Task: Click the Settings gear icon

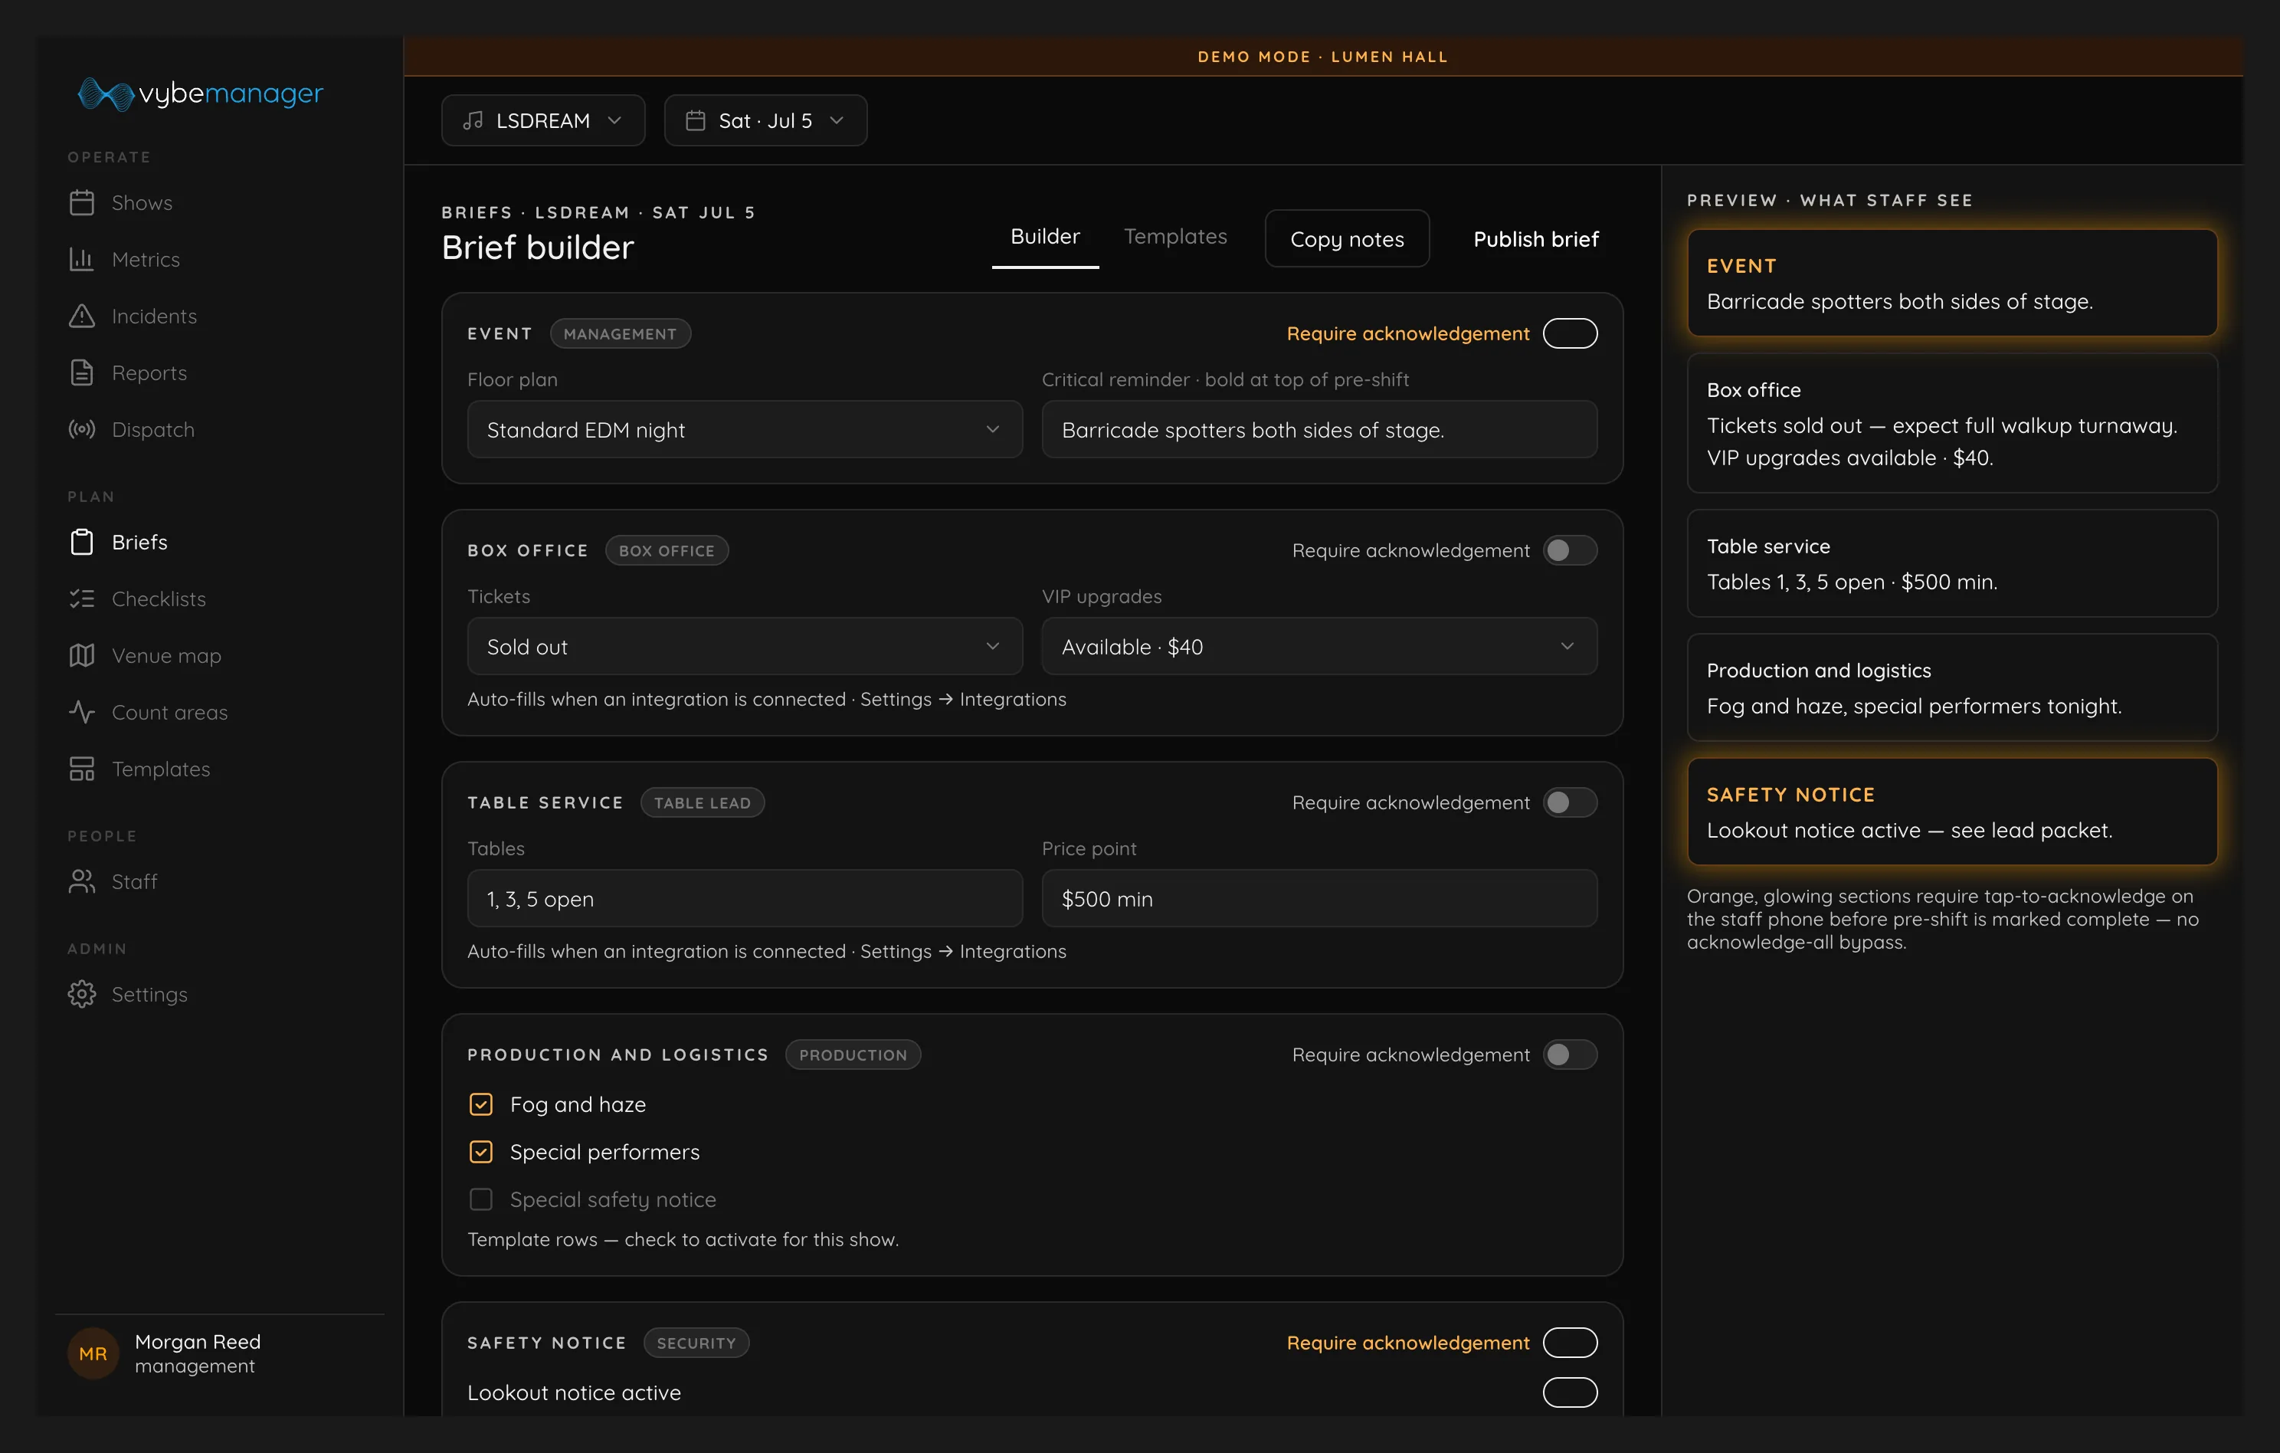Action: pyautogui.click(x=83, y=995)
